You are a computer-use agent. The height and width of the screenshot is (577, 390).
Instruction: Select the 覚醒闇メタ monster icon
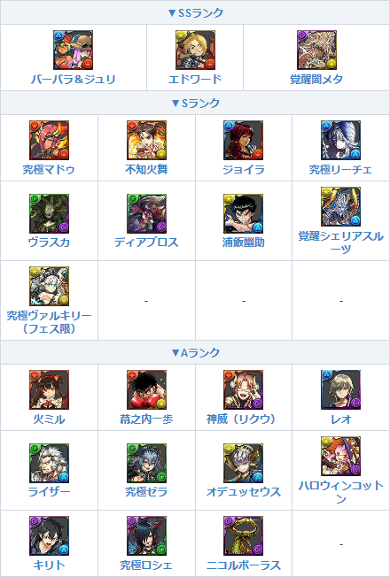(x=316, y=50)
